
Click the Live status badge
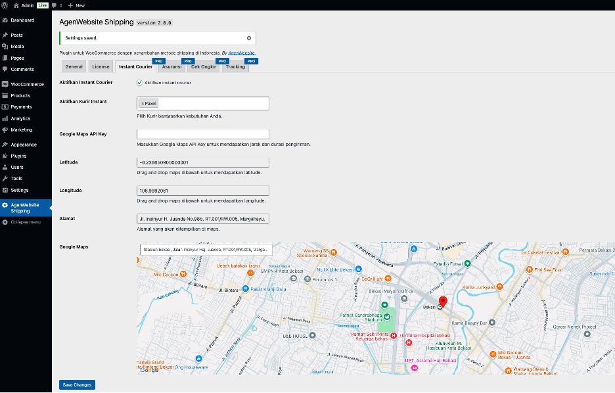42,5
